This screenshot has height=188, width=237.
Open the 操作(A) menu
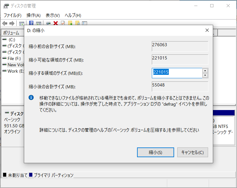[x=34, y=15]
